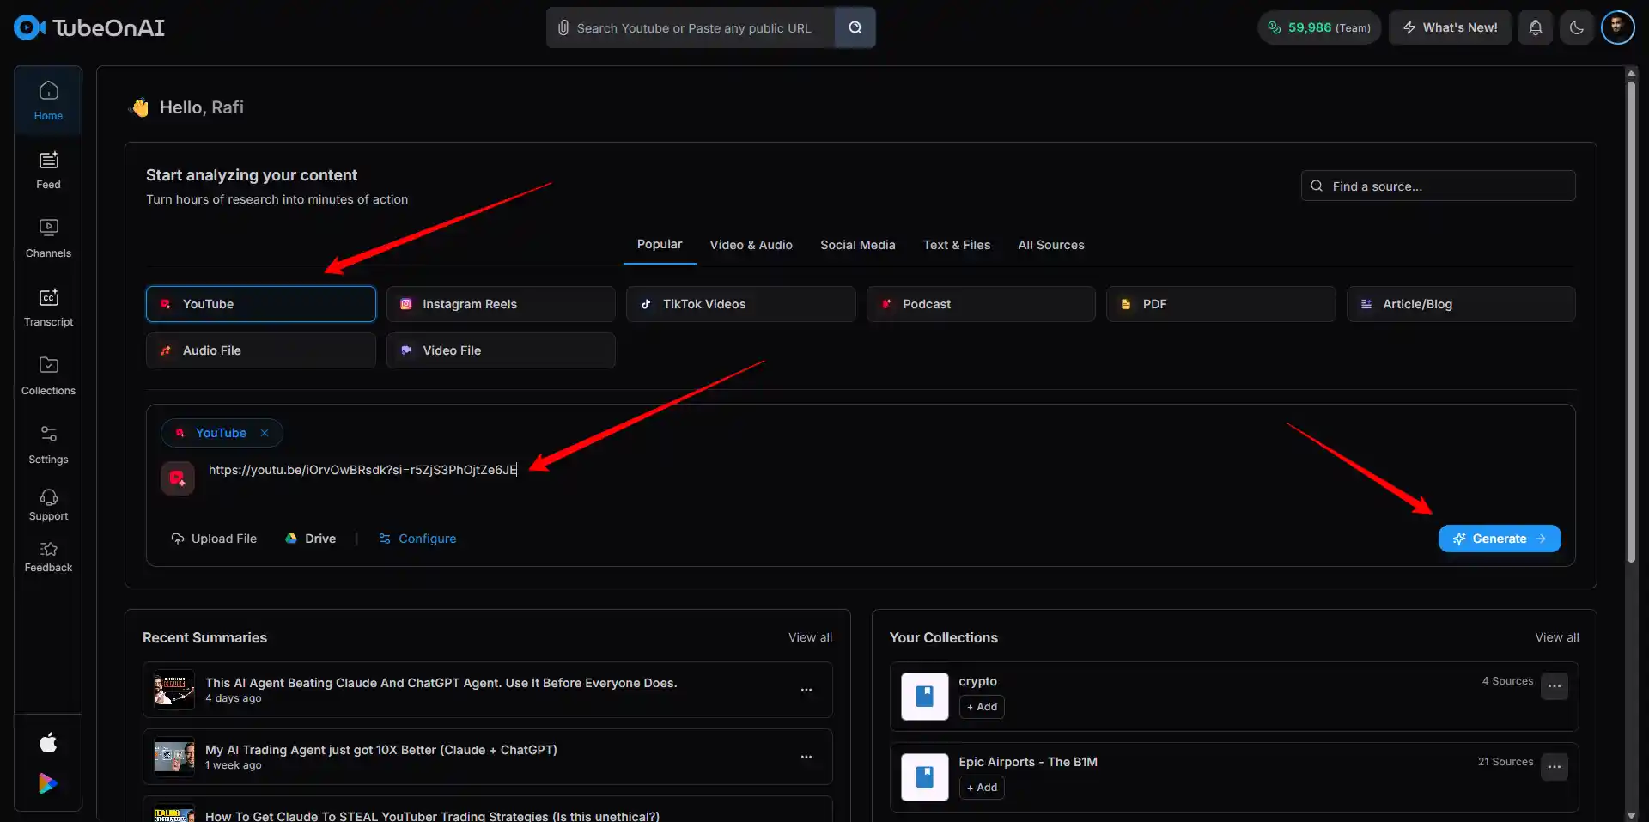Click the Google Play store icon
Viewport: 1649px width, 822px height.
(48, 783)
